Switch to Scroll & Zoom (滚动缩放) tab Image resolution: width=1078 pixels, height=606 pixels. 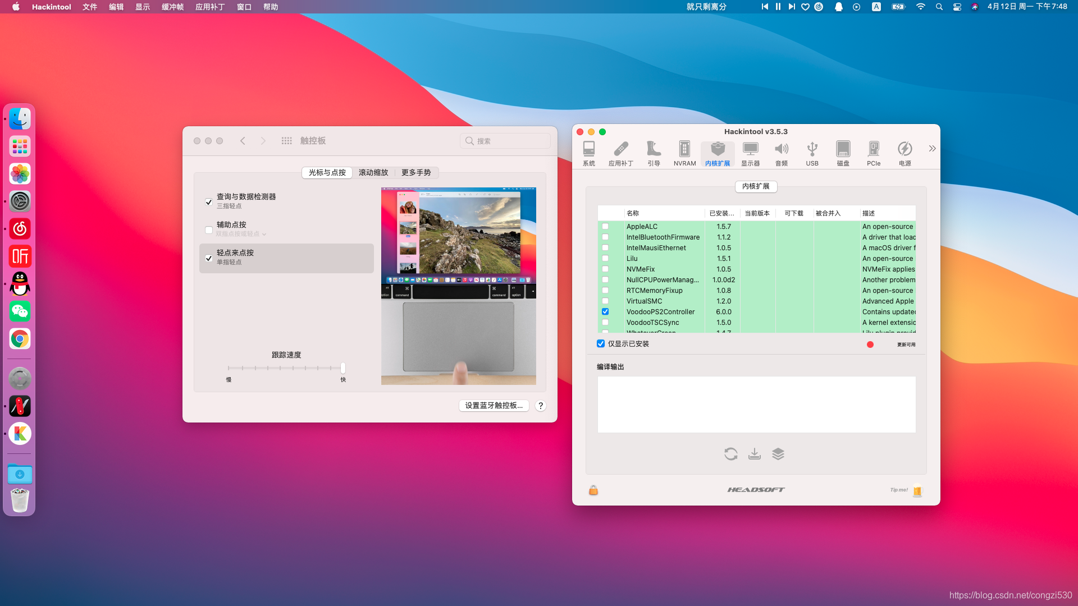[x=373, y=173]
